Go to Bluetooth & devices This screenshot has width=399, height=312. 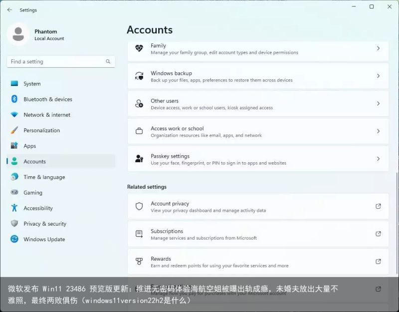[61, 99]
